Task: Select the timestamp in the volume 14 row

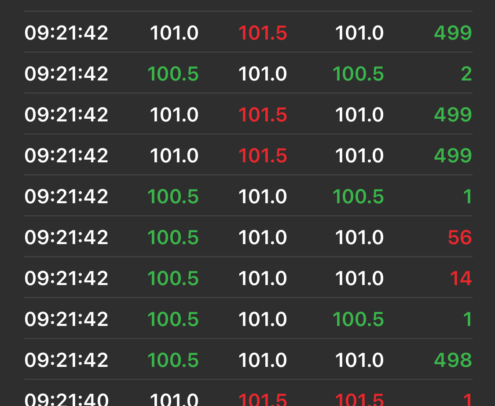Action: 66,278
